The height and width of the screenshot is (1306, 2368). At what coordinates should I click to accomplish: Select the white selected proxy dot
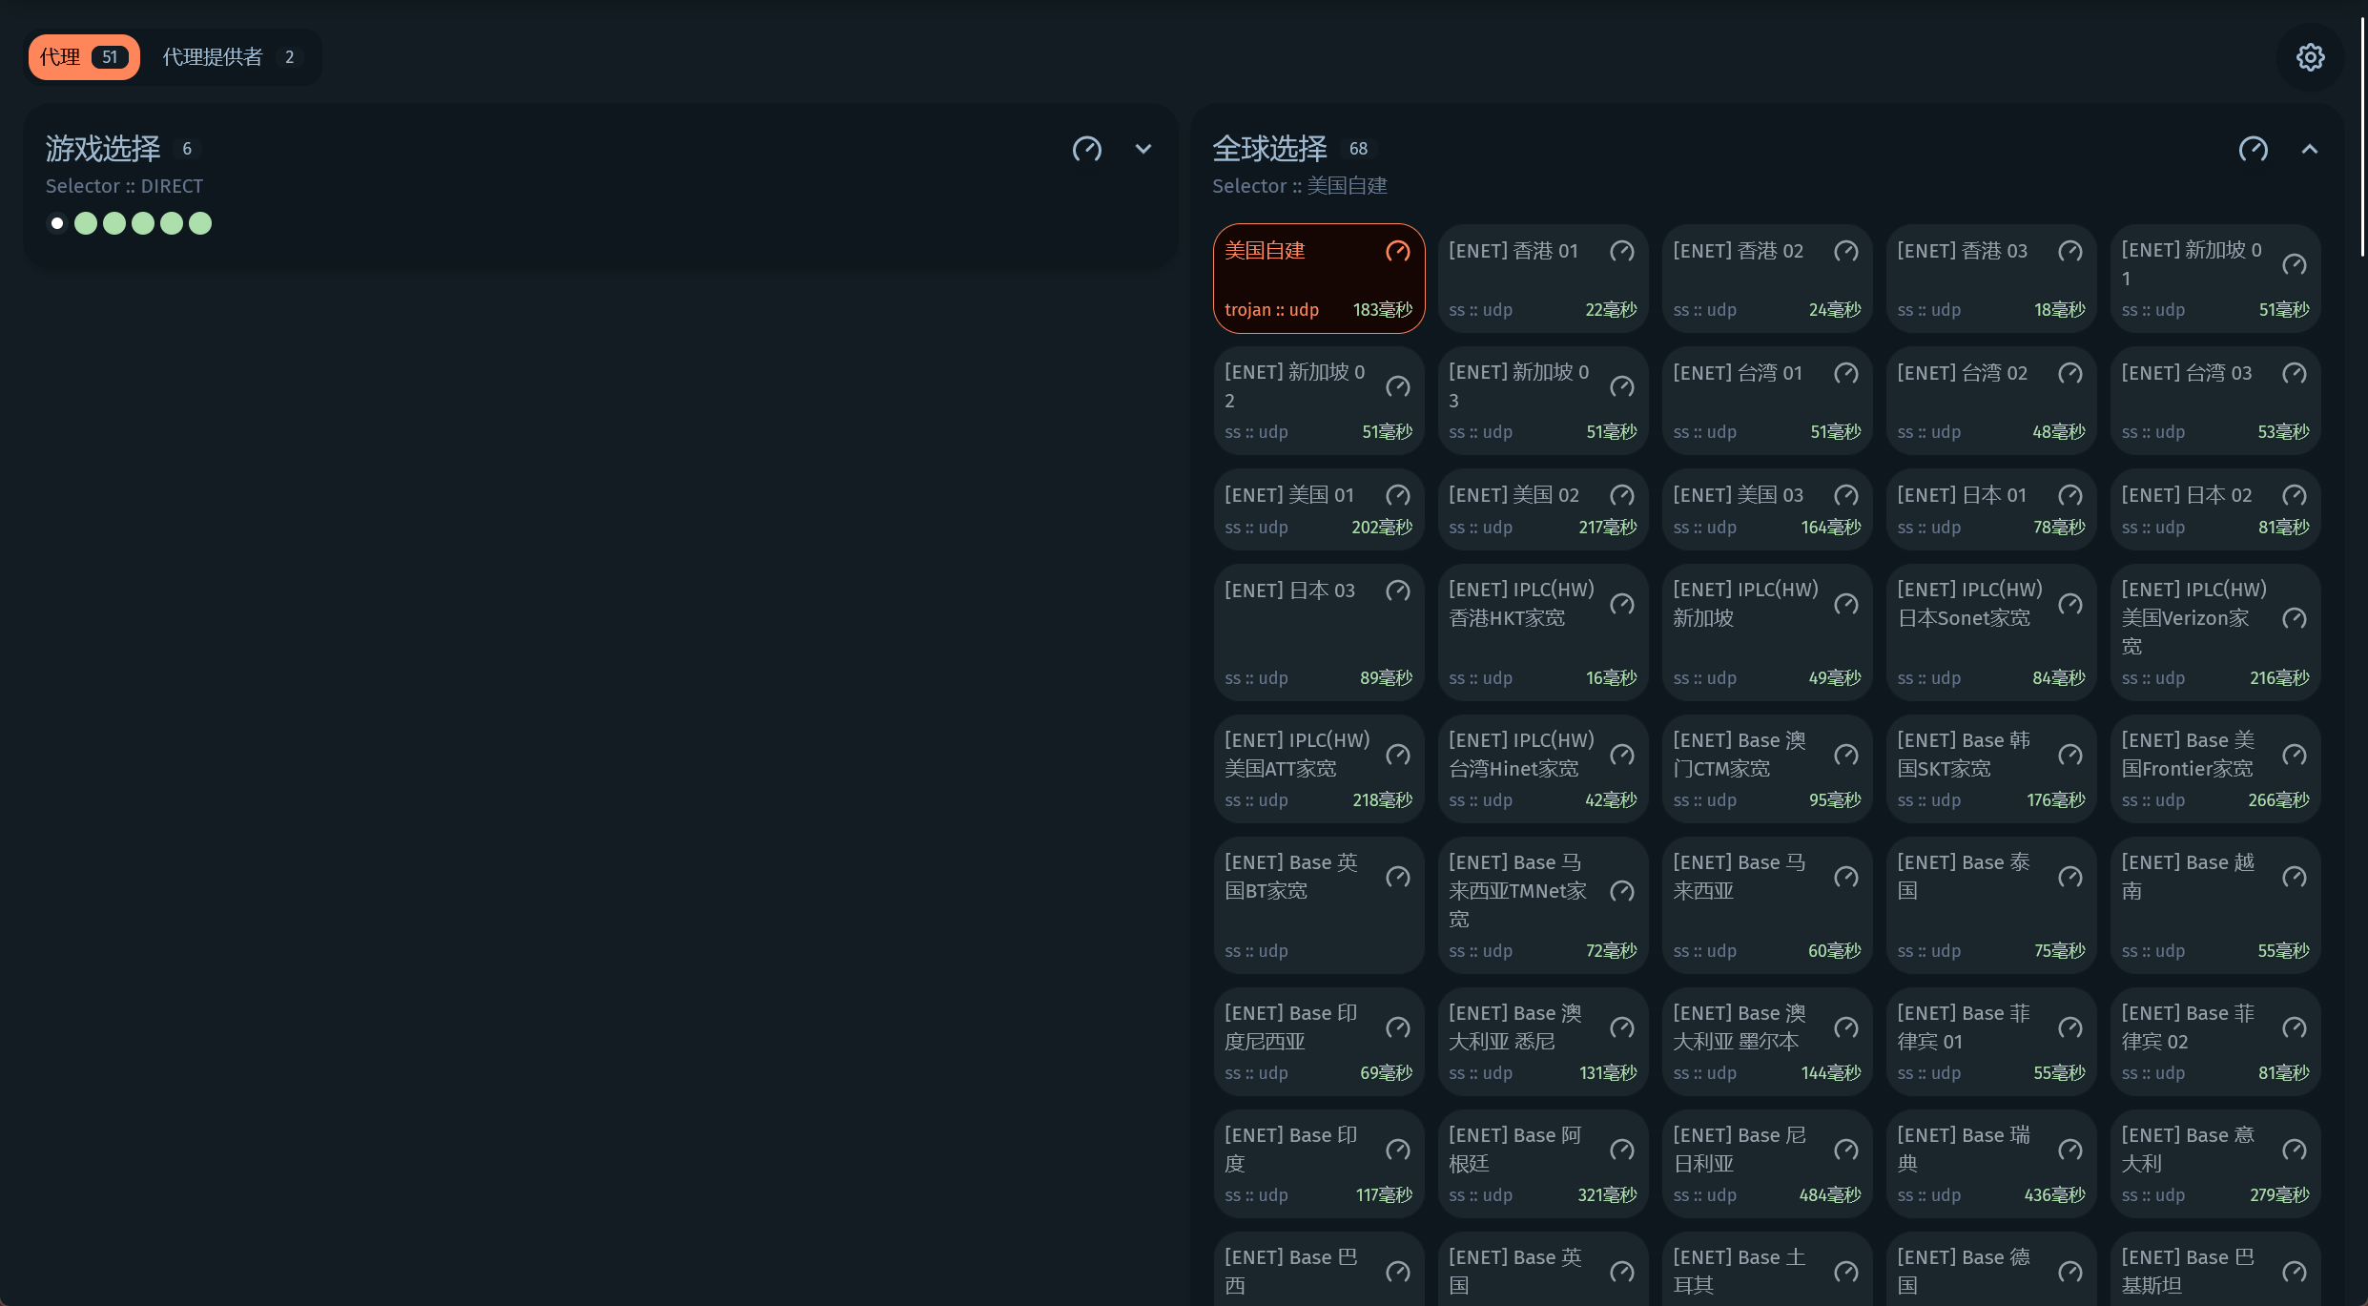[x=57, y=223]
